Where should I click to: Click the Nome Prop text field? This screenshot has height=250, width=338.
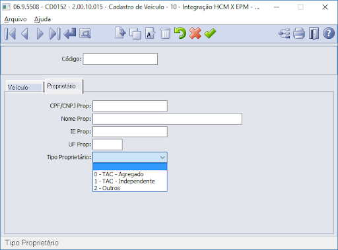tap(167, 119)
